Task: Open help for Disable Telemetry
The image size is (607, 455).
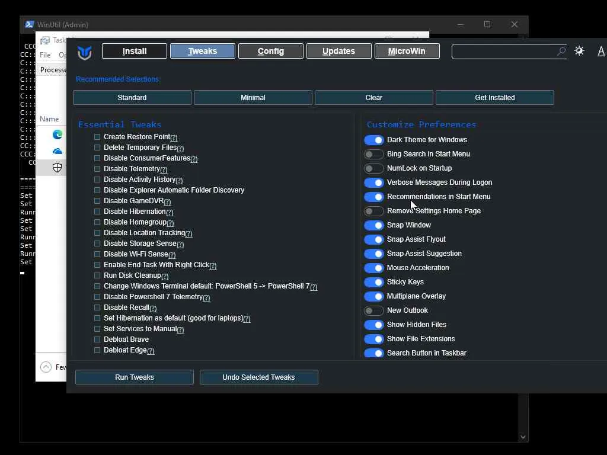Action: (x=164, y=170)
